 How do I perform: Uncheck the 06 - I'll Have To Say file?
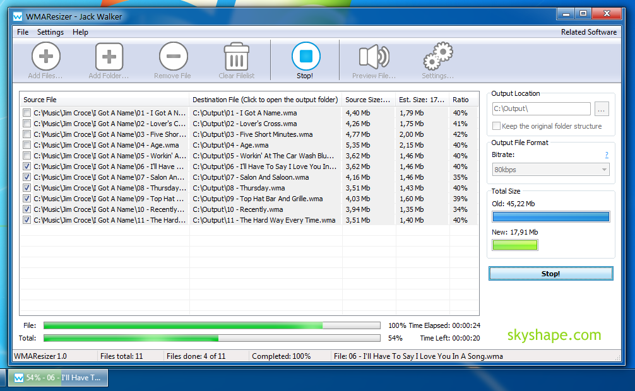tap(27, 166)
